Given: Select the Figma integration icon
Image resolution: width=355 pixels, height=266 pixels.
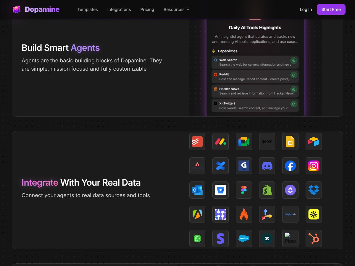Looking at the screenshot, I should point(244,190).
